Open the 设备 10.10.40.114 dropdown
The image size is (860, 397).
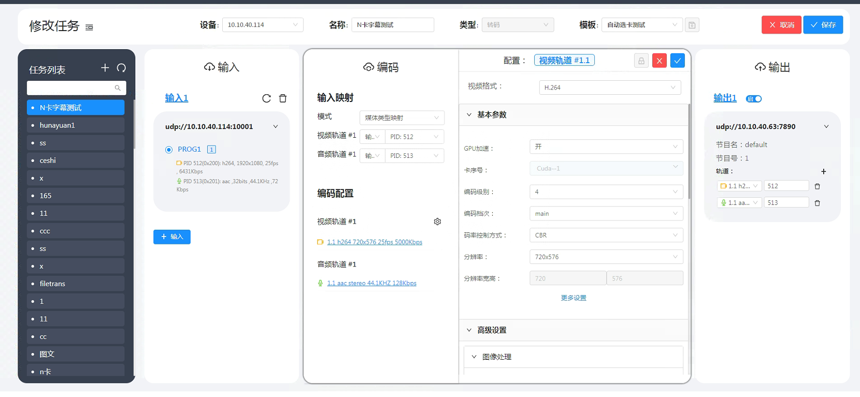tap(263, 25)
